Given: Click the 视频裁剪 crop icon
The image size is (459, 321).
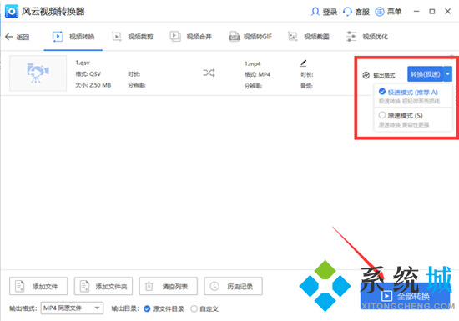Looking at the screenshot, I should point(117,37).
